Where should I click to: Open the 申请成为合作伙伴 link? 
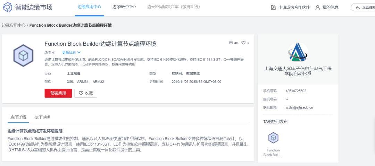pos(294,7)
